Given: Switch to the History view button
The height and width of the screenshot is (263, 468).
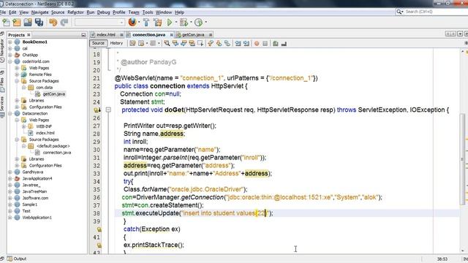Looking at the screenshot, I should click(x=116, y=43).
